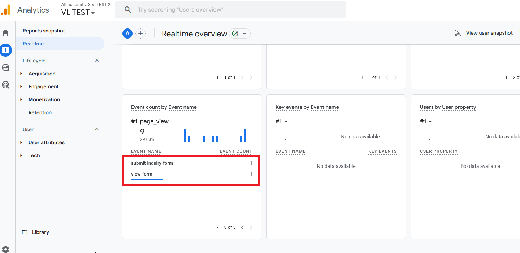This screenshot has height=253, width=520.
Task: Open the Reports snapshot menu item
Action: pos(44,31)
